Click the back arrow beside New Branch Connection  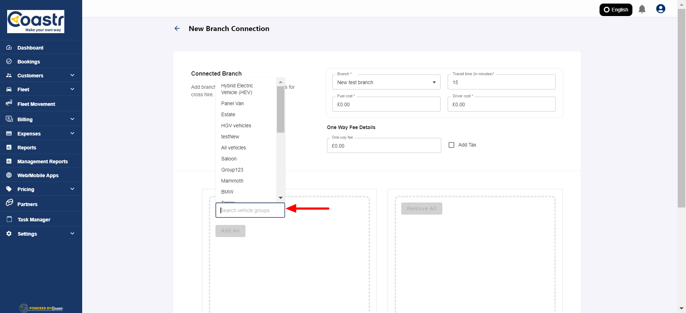coord(177,29)
